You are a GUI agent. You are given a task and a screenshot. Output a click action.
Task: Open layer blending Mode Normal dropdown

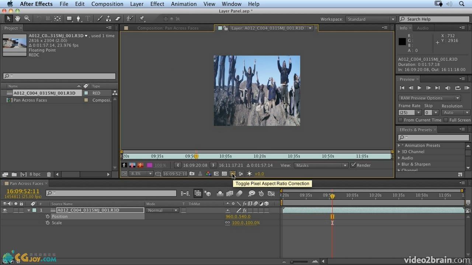tap(163, 210)
